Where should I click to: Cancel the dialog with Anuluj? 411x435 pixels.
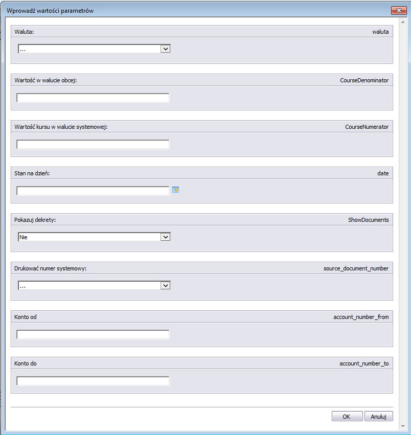coord(378,416)
